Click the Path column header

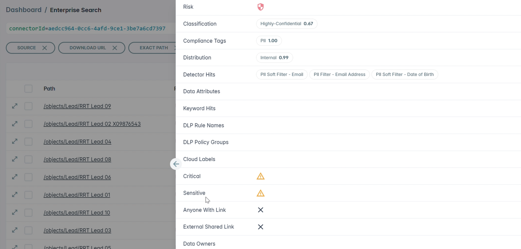point(49,89)
